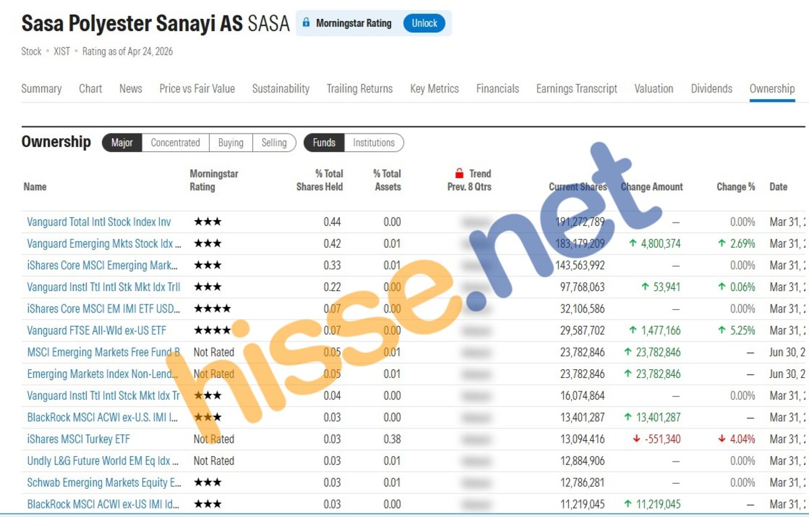The image size is (809, 517).
Task: Click four-star rating of Vanguard FTSE All-Wld
Action: [212, 330]
